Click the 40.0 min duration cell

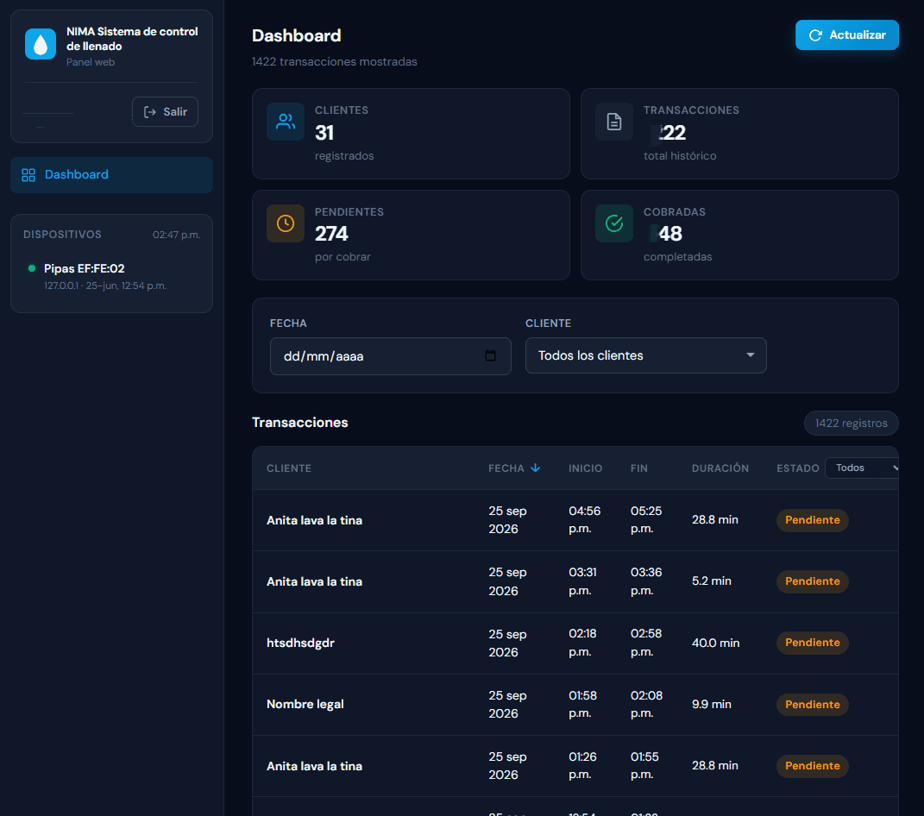coord(715,643)
